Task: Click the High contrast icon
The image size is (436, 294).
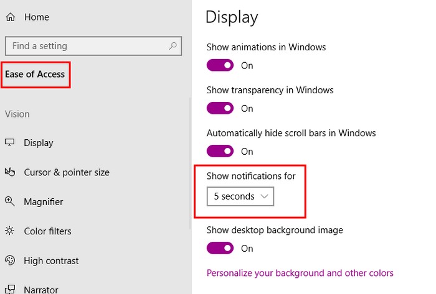Action: pos(10,260)
